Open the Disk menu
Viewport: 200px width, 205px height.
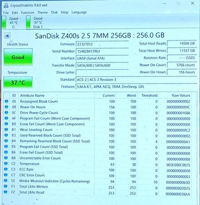pyautogui.click(x=54, y=12)
